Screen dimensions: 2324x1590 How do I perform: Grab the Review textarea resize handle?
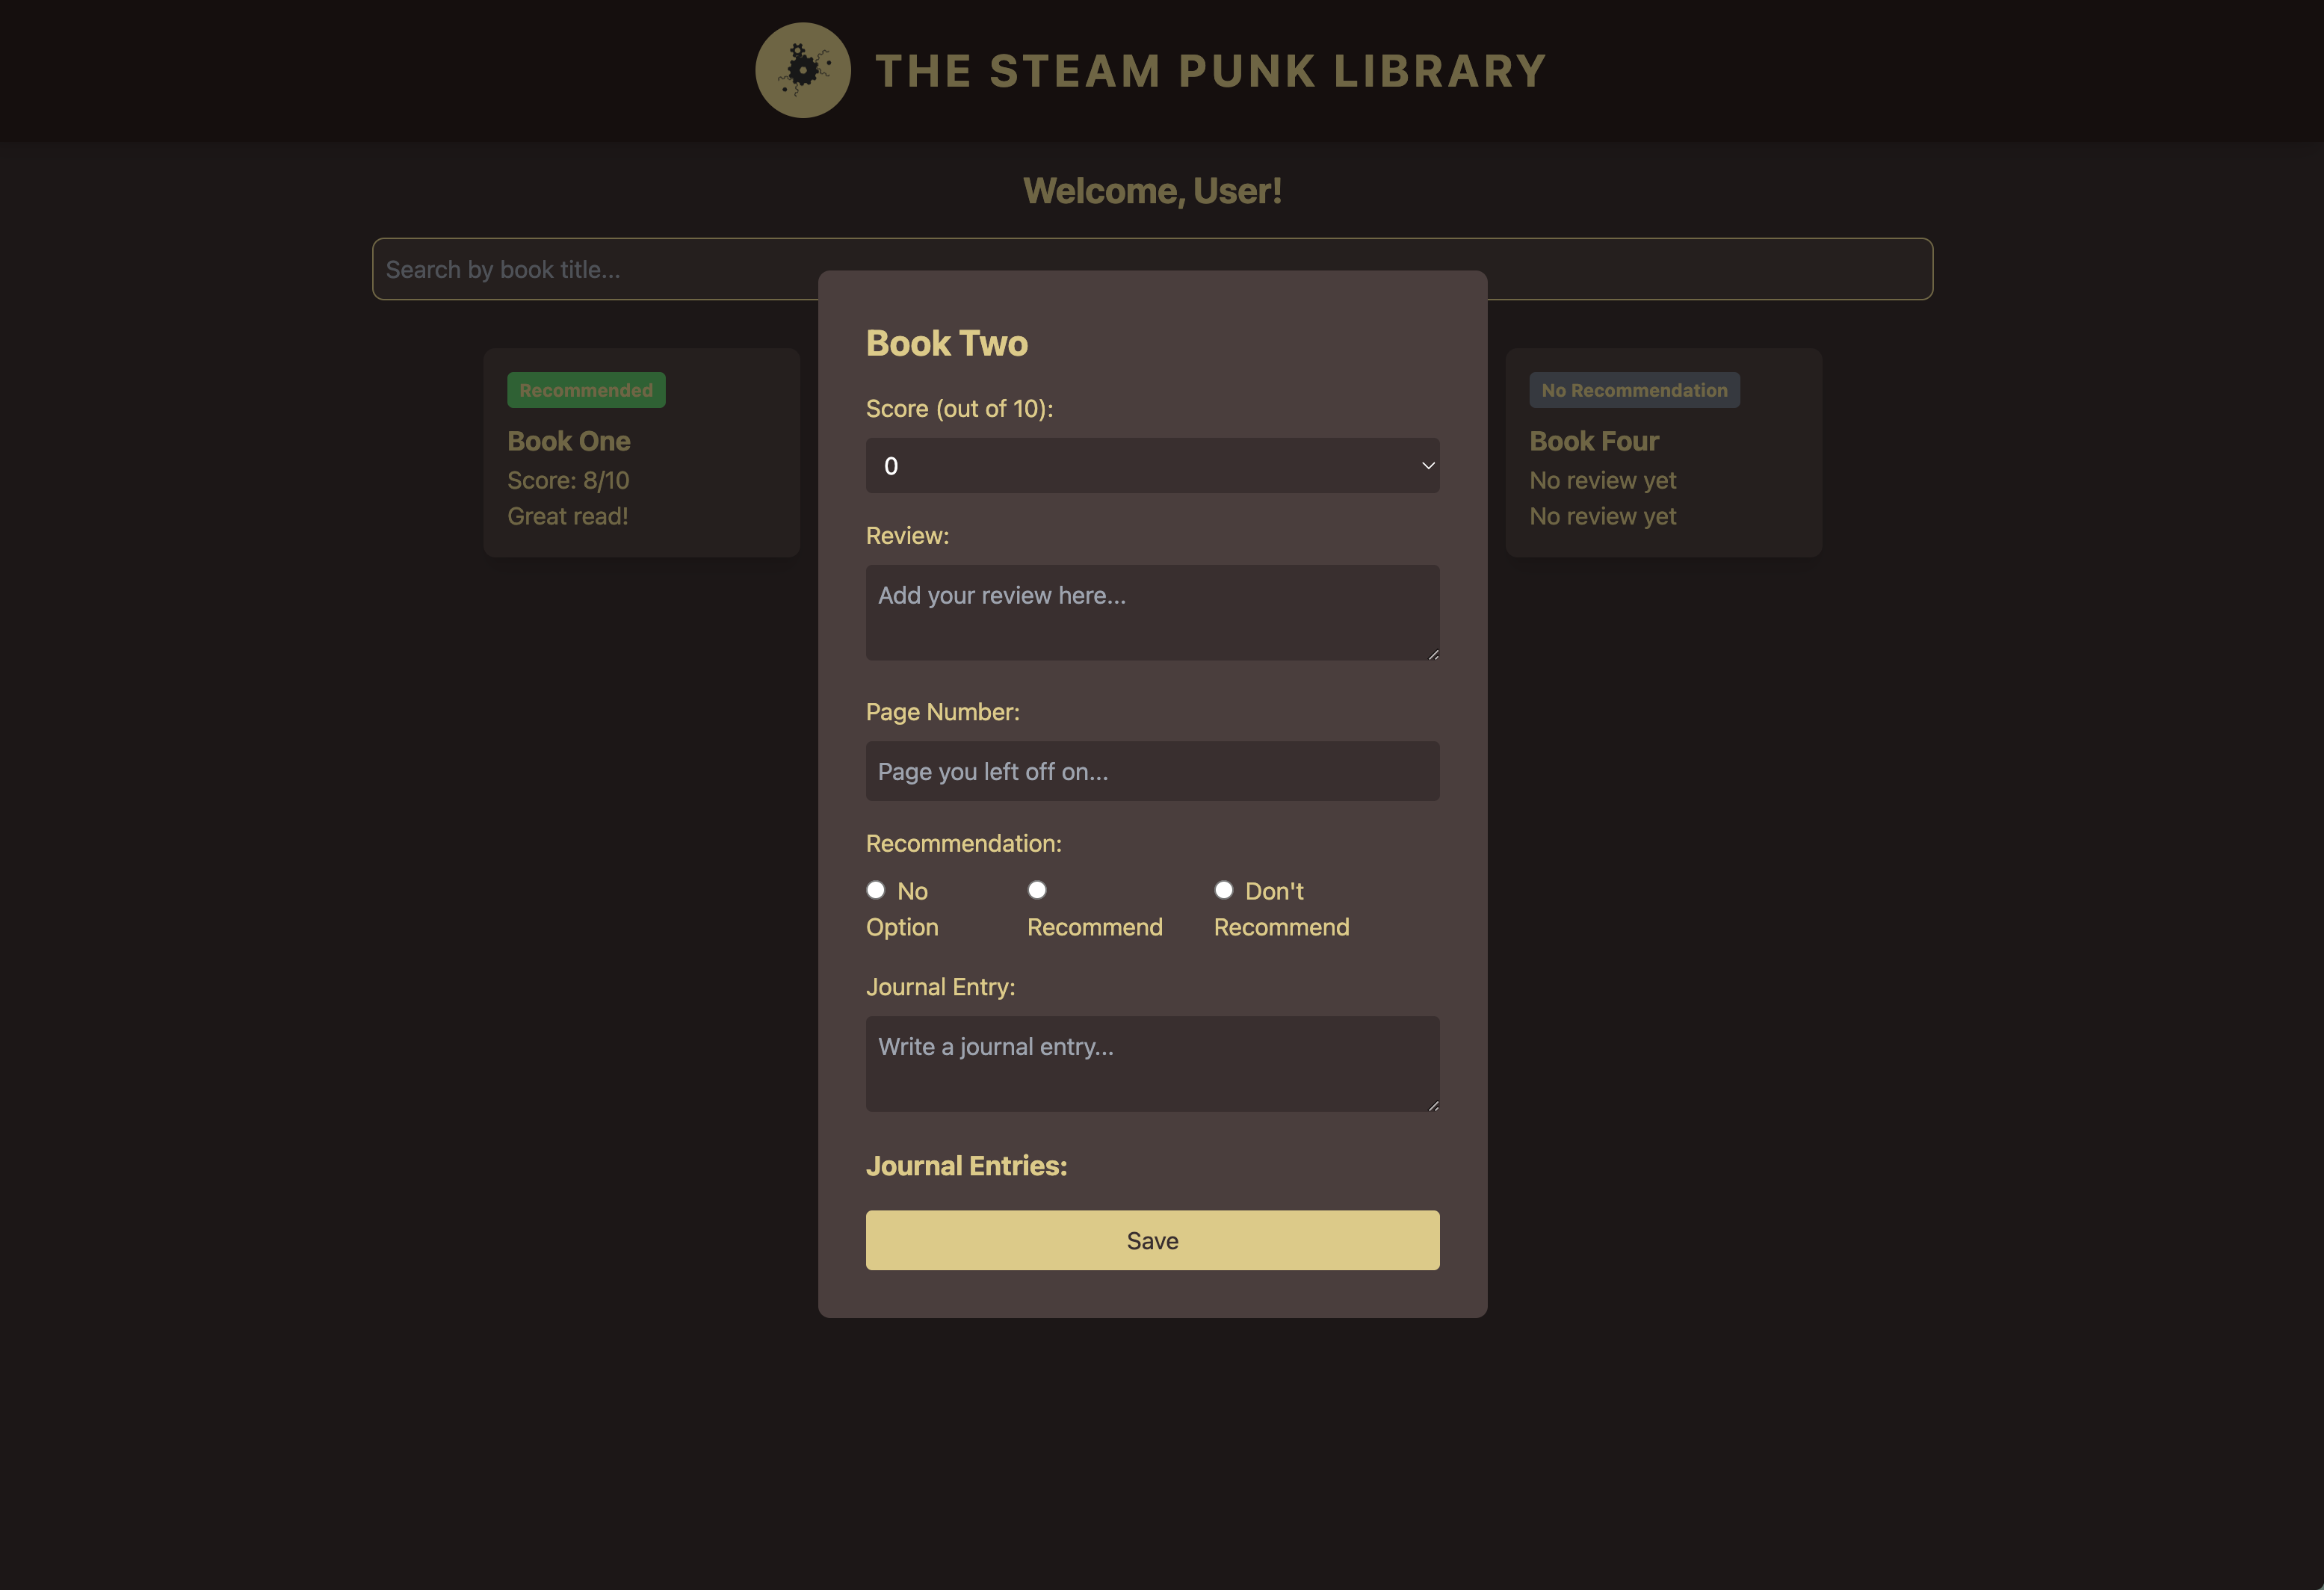pos(1433,654)
